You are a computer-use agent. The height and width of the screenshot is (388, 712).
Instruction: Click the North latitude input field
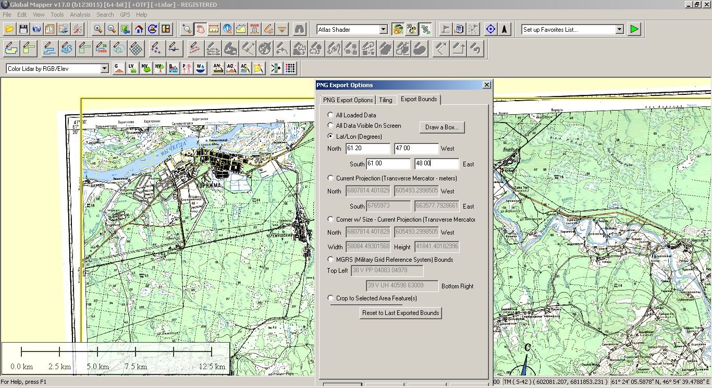pos(368,149)
